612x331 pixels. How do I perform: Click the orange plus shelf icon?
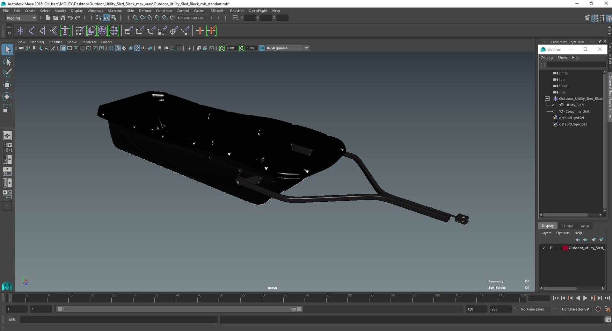(x=200, y=31)
